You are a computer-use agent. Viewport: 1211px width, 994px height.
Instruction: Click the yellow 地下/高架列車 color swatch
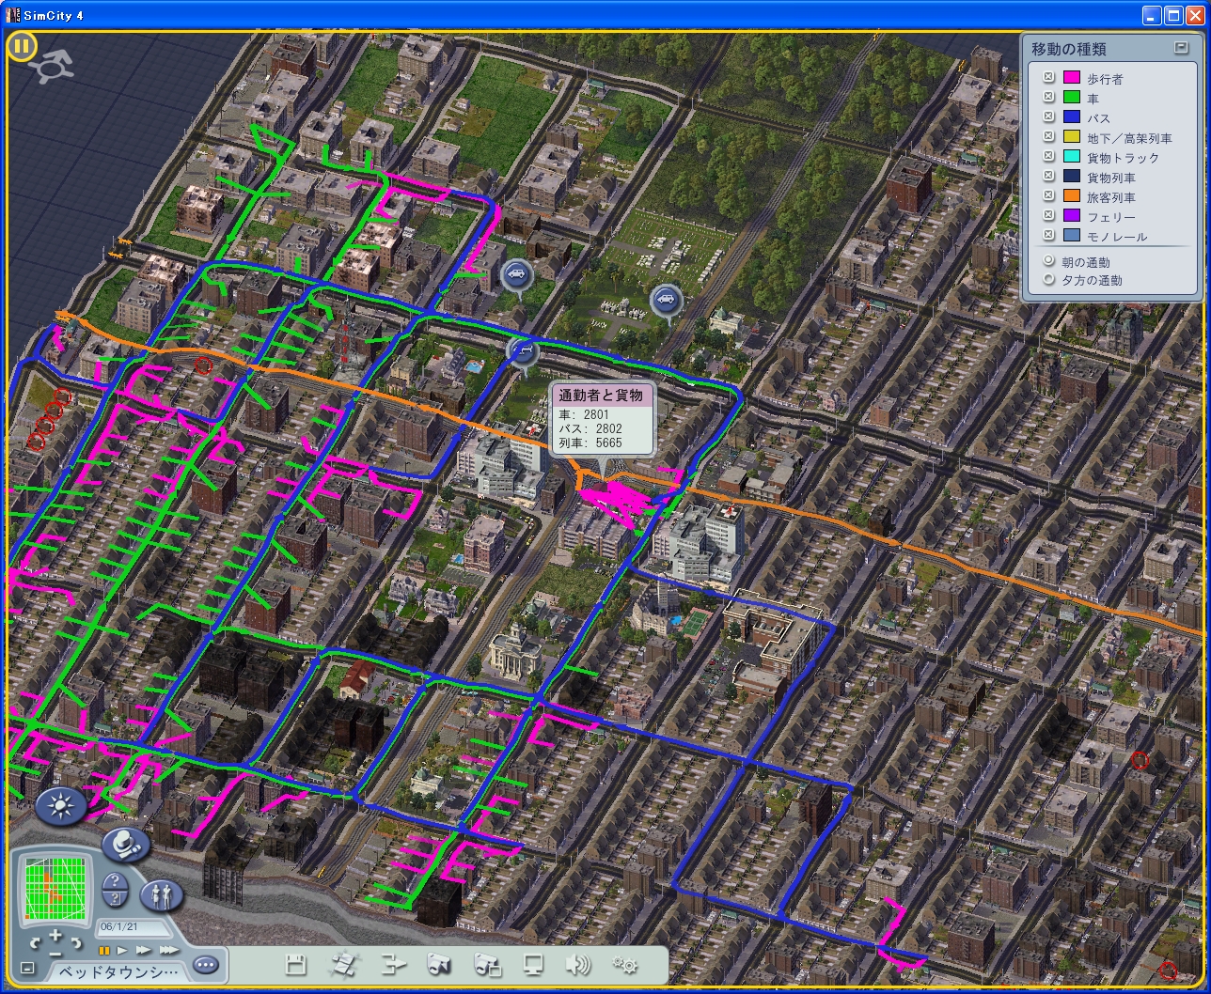pos(1071,137)
